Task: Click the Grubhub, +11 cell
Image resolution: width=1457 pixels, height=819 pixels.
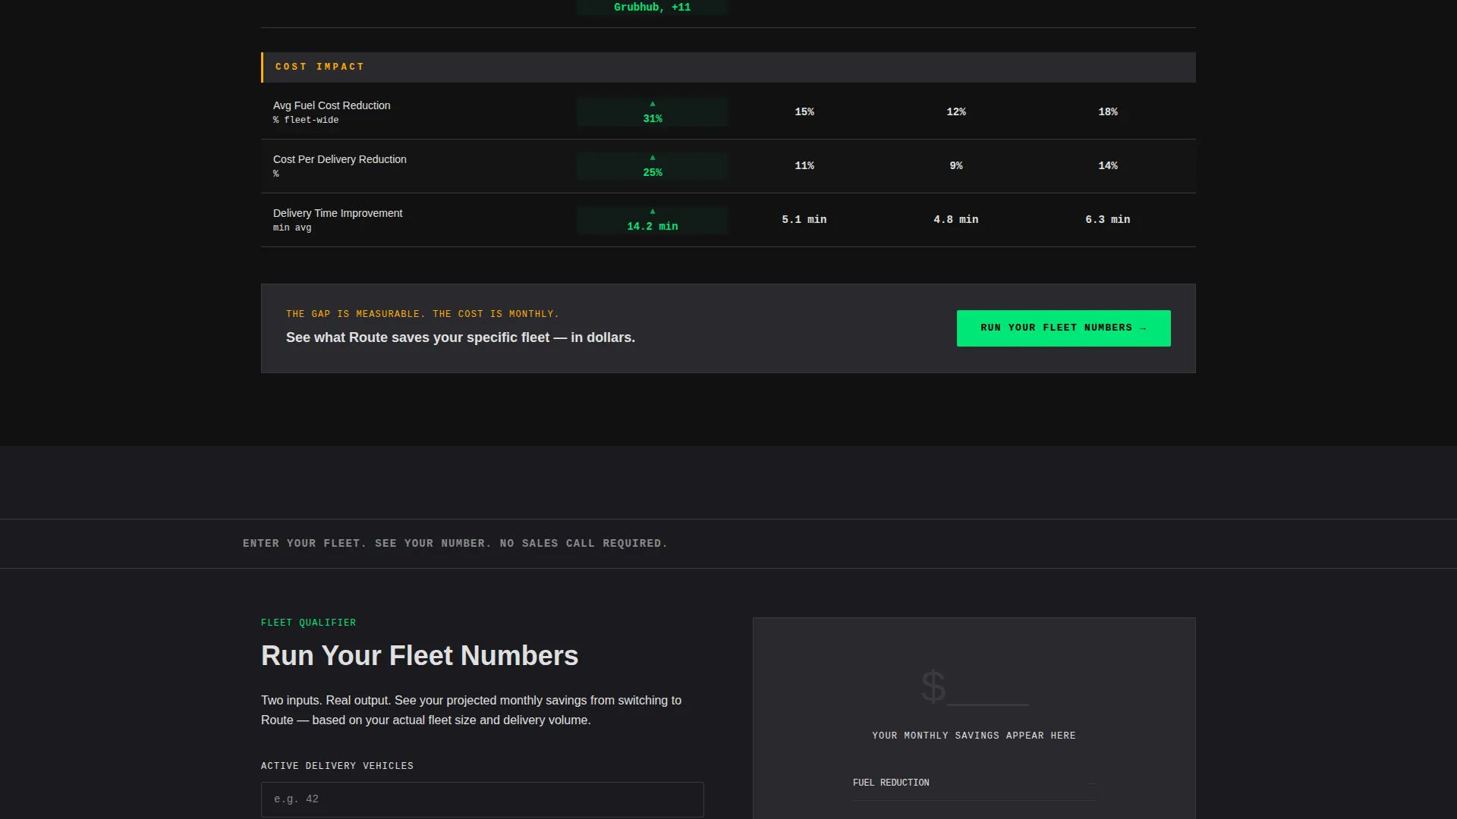Action: coord(653,7)
